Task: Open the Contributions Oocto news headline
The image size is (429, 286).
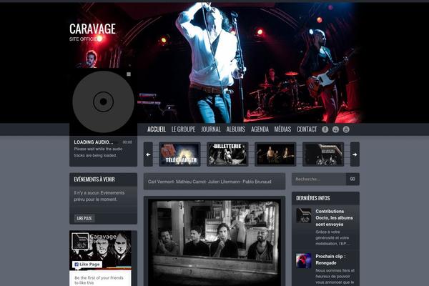Action: pos(334,218)
